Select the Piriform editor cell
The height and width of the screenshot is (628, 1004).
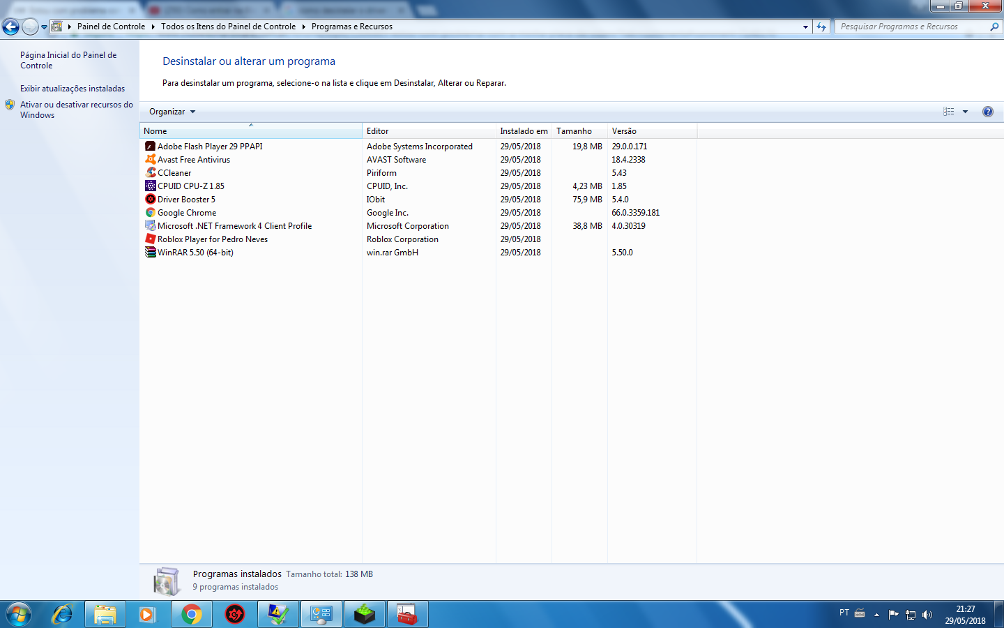pyautogui.click(x=381, y=173)
